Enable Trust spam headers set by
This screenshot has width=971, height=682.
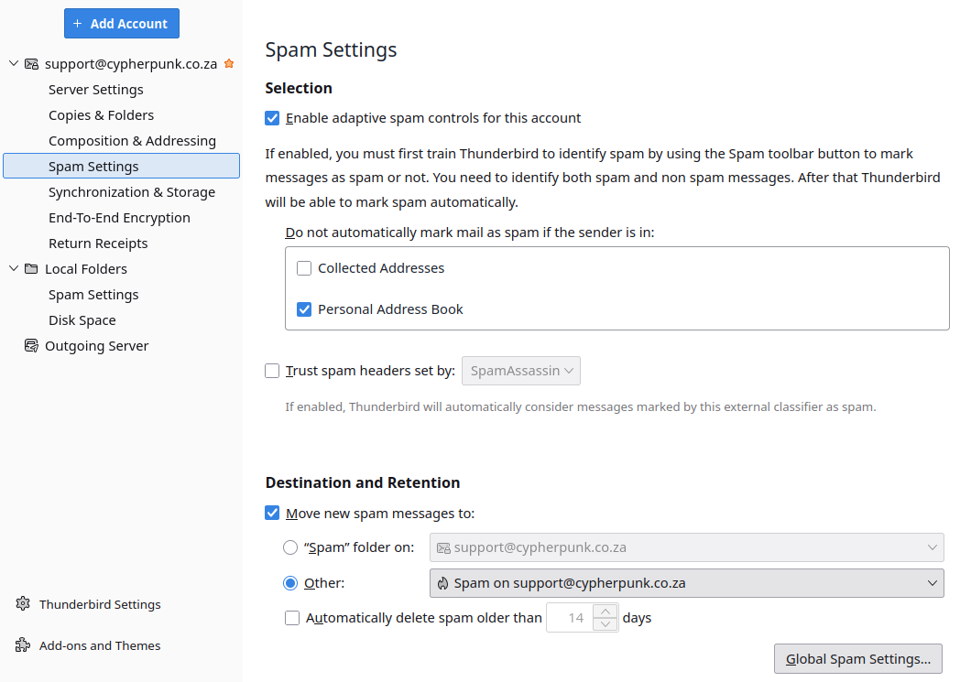tap(272, 371)
